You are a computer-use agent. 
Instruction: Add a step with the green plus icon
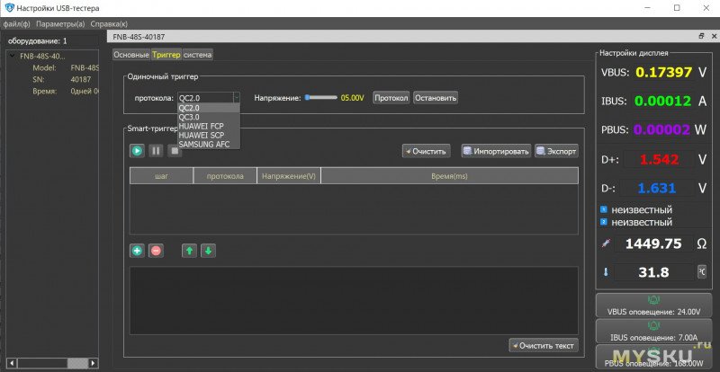point(137,251)
